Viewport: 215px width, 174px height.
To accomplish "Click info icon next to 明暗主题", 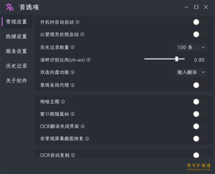I will (63, 102).
